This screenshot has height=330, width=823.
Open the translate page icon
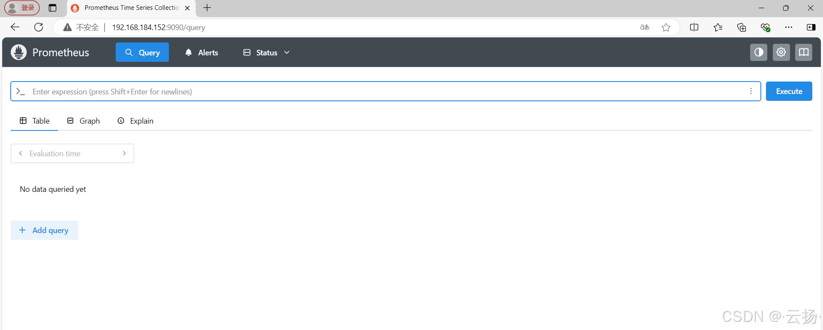click(x=645, y=27)
